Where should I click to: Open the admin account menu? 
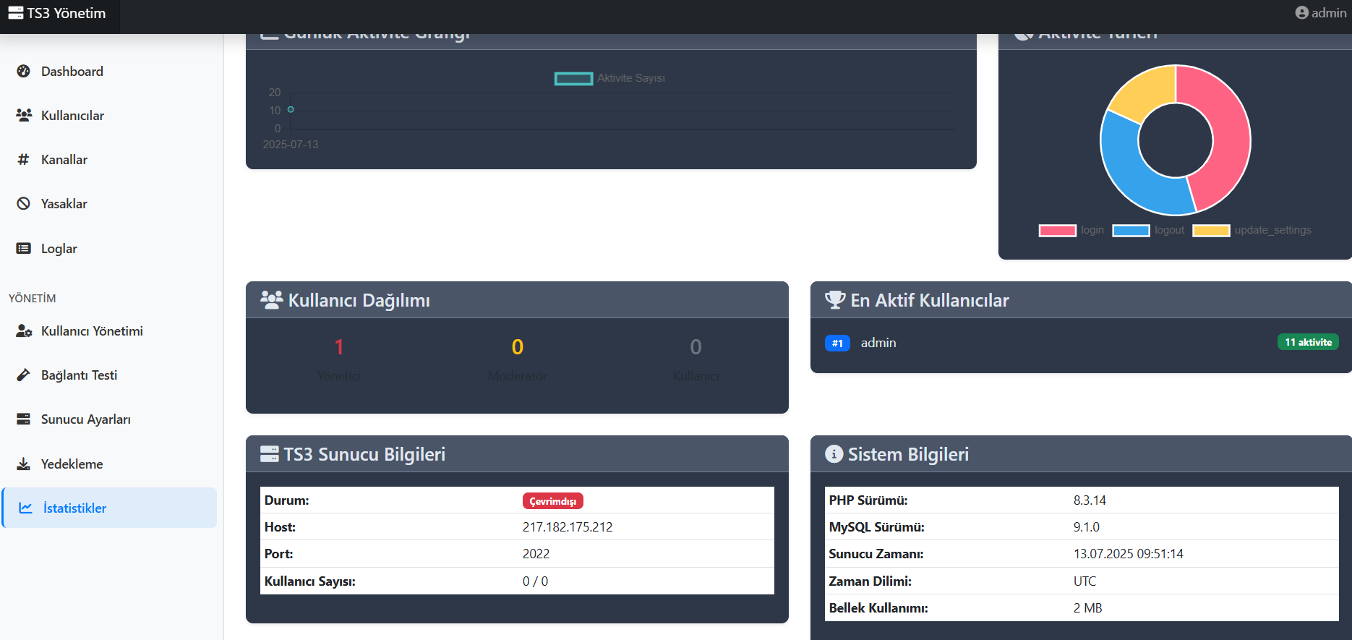(x=1320, y=12)
